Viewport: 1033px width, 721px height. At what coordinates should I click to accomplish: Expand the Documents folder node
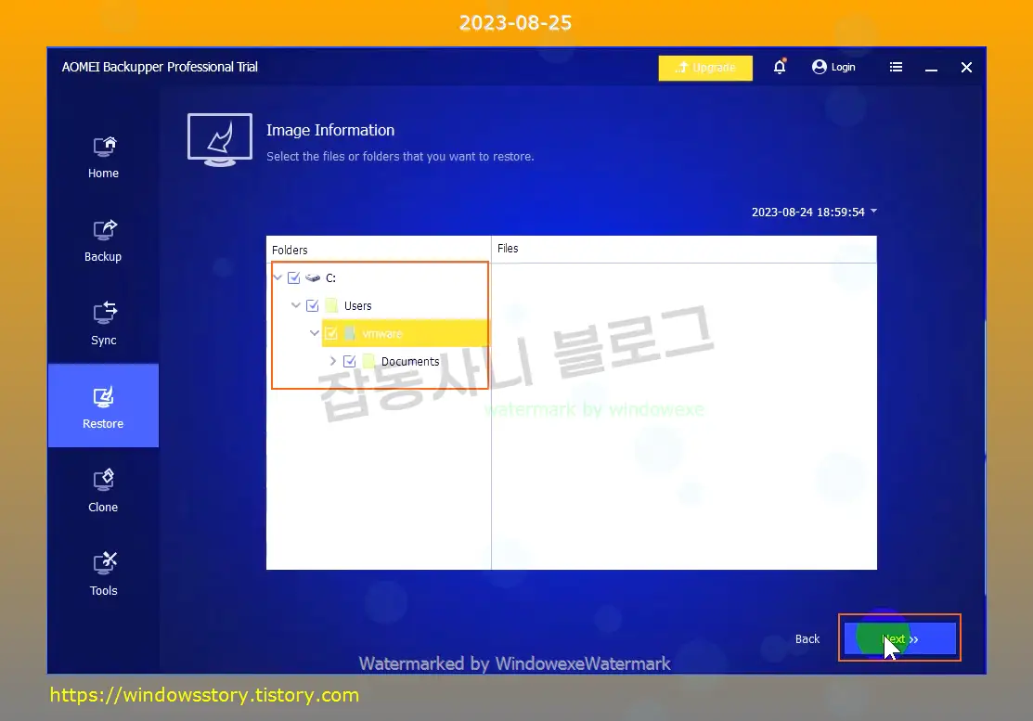click(x=332, y=361)
